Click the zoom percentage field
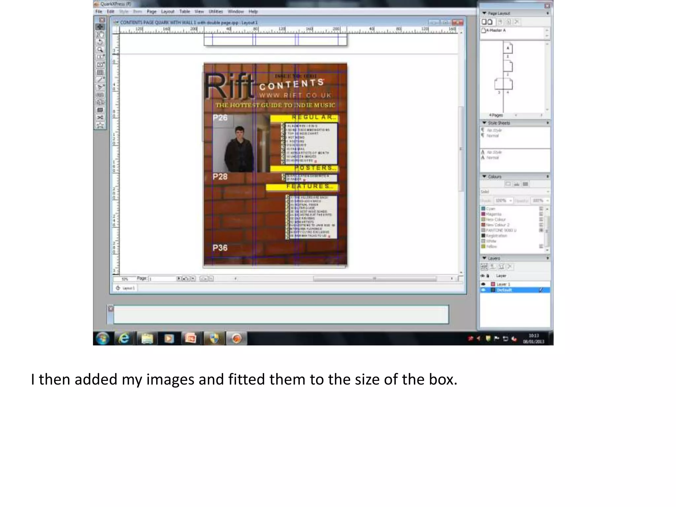This screenshot has height=507, width=676. (x=125, y=279)
